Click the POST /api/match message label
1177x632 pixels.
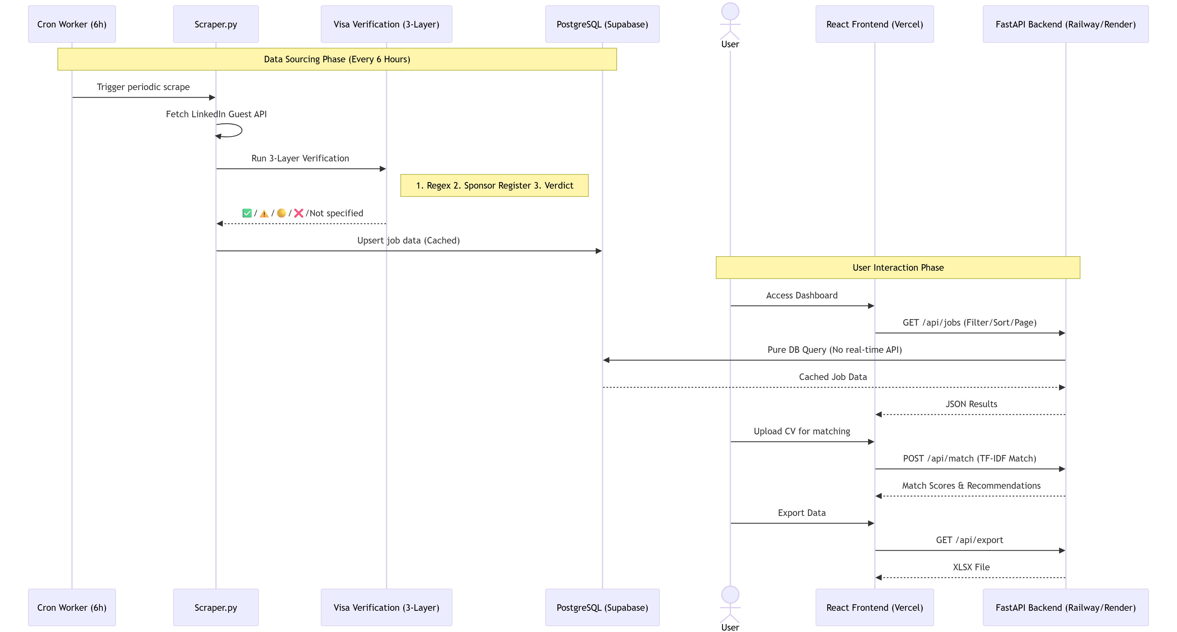point(969,458)
